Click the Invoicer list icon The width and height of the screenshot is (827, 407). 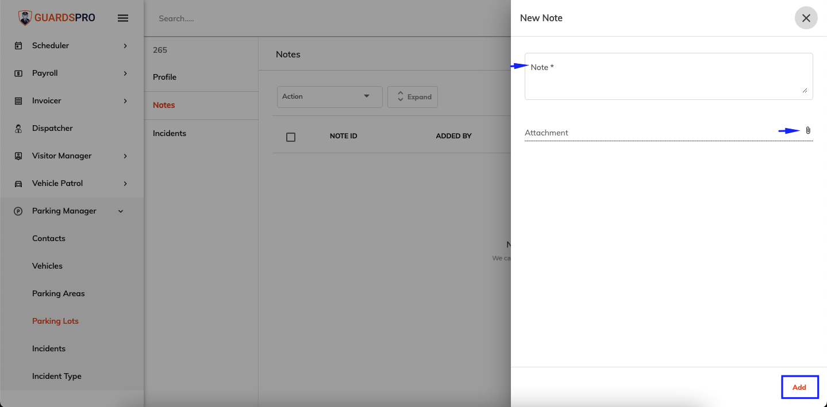point(18,100)
